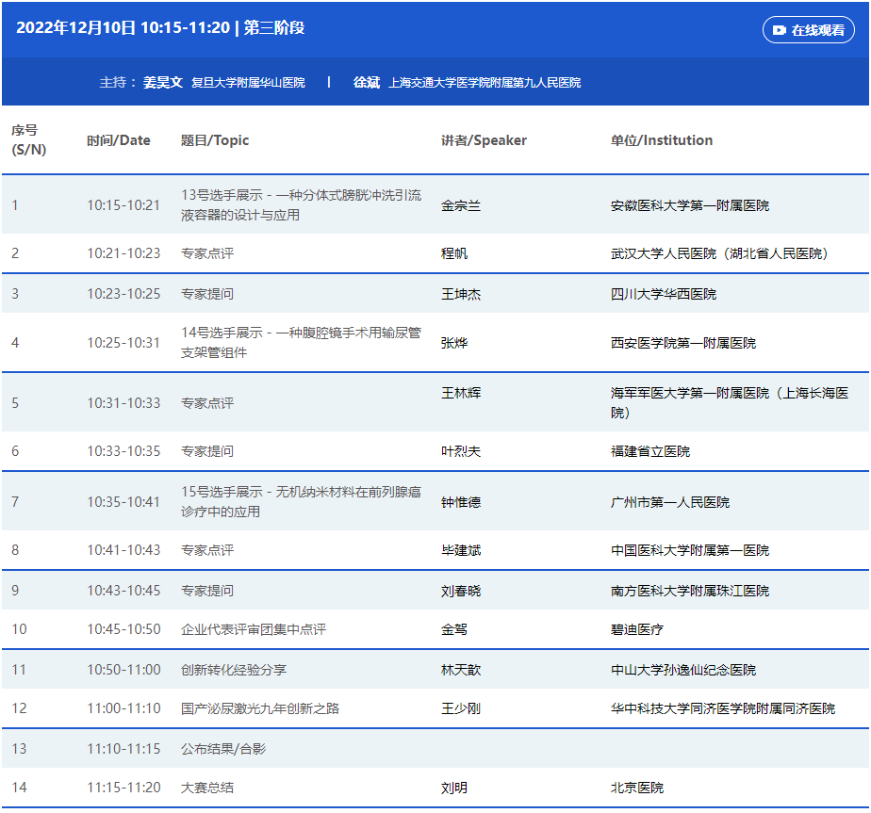Click institution 四川大学华西医院

pos(664,294)
